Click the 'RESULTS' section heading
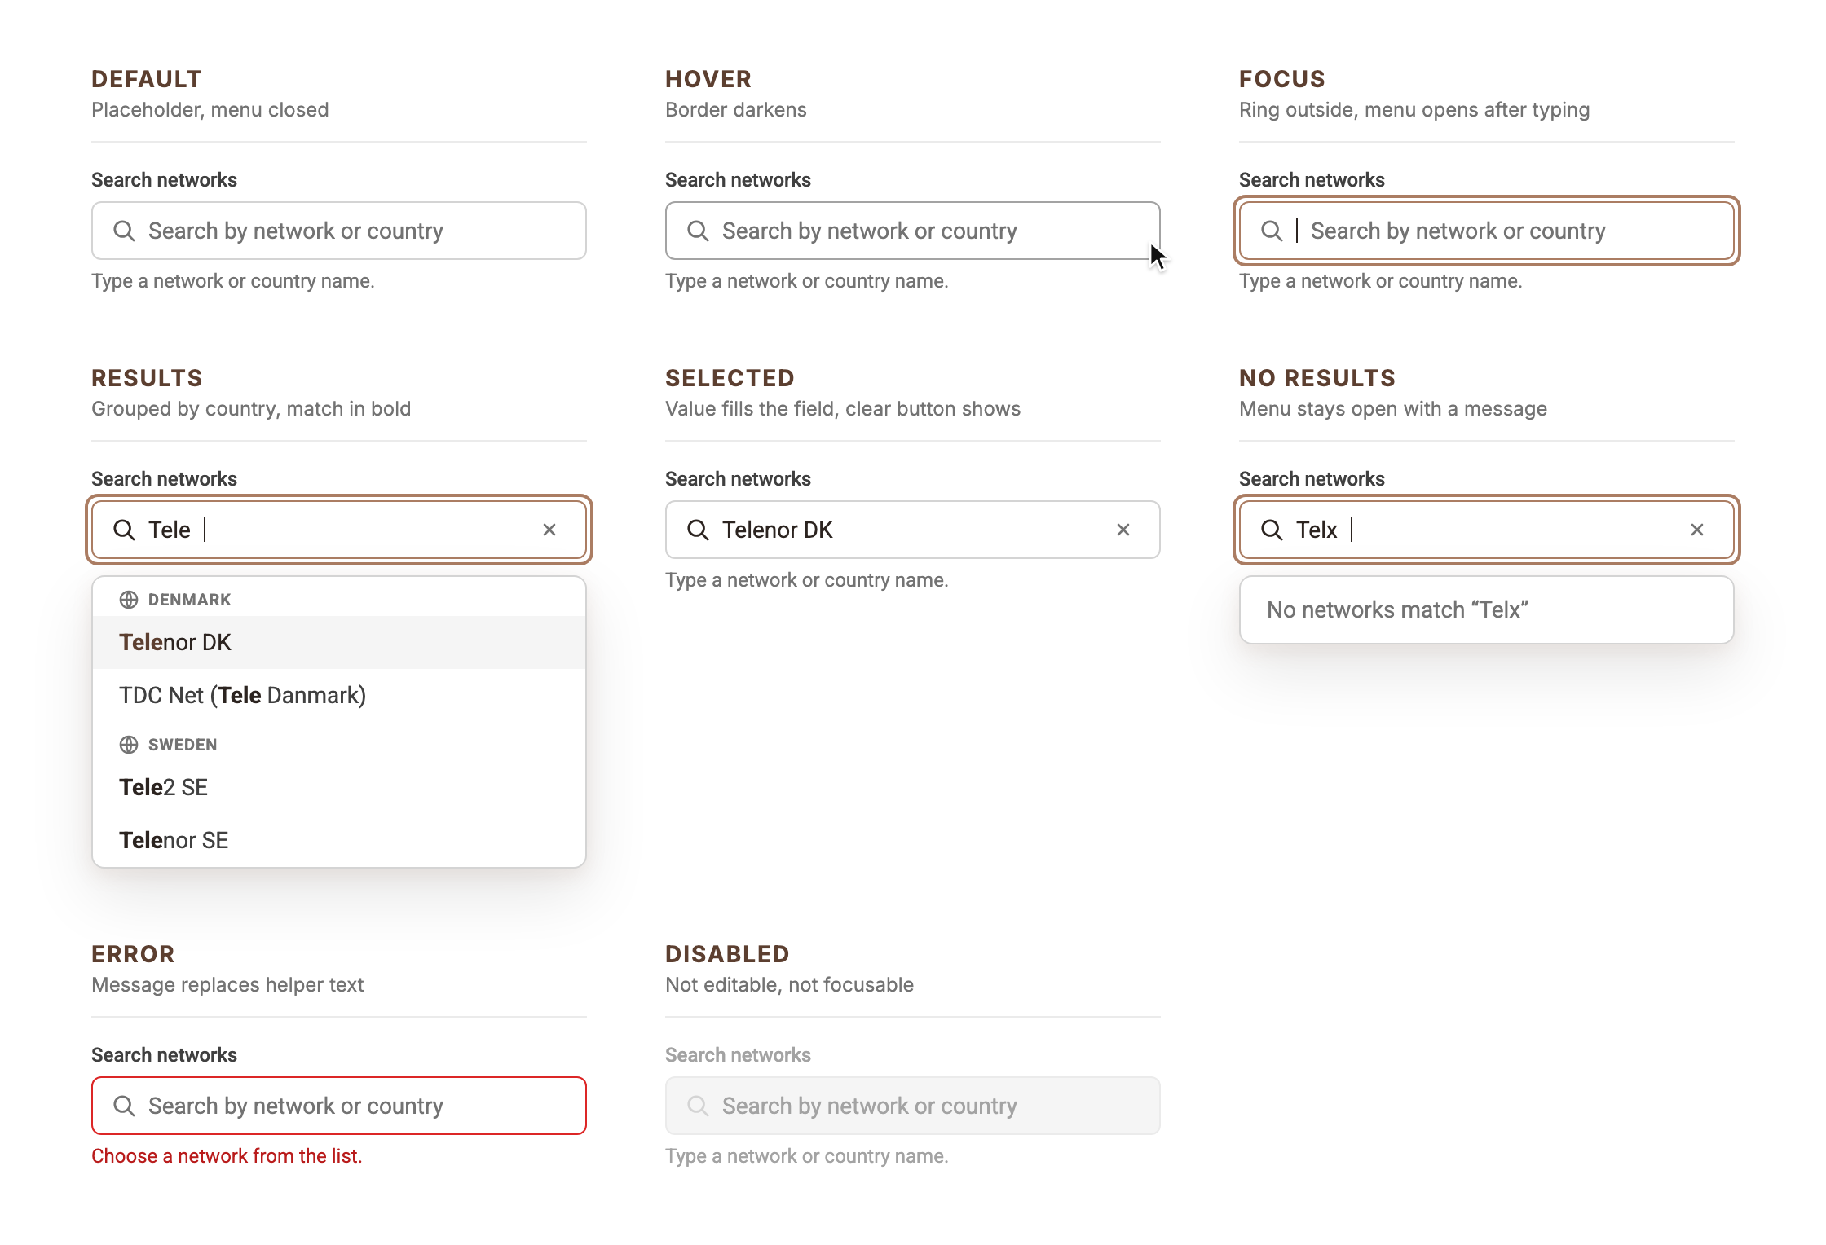 [x=147, y=378]
